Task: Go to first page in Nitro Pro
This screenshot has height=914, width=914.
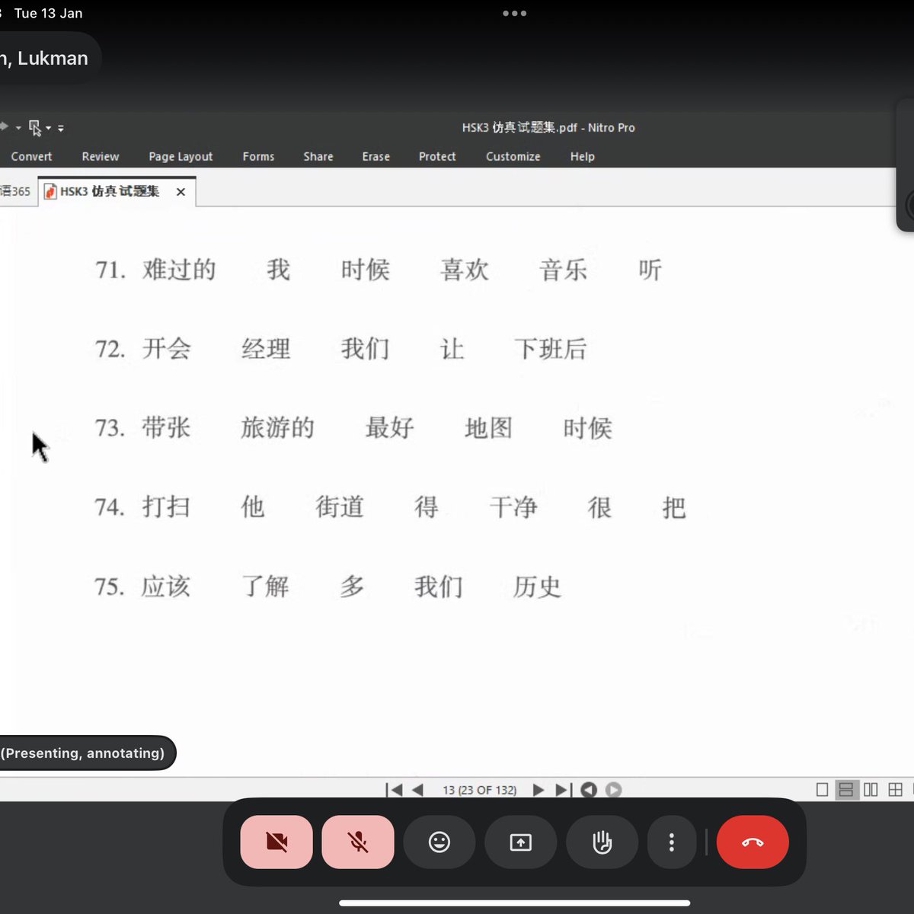Action: pos(394,790)
